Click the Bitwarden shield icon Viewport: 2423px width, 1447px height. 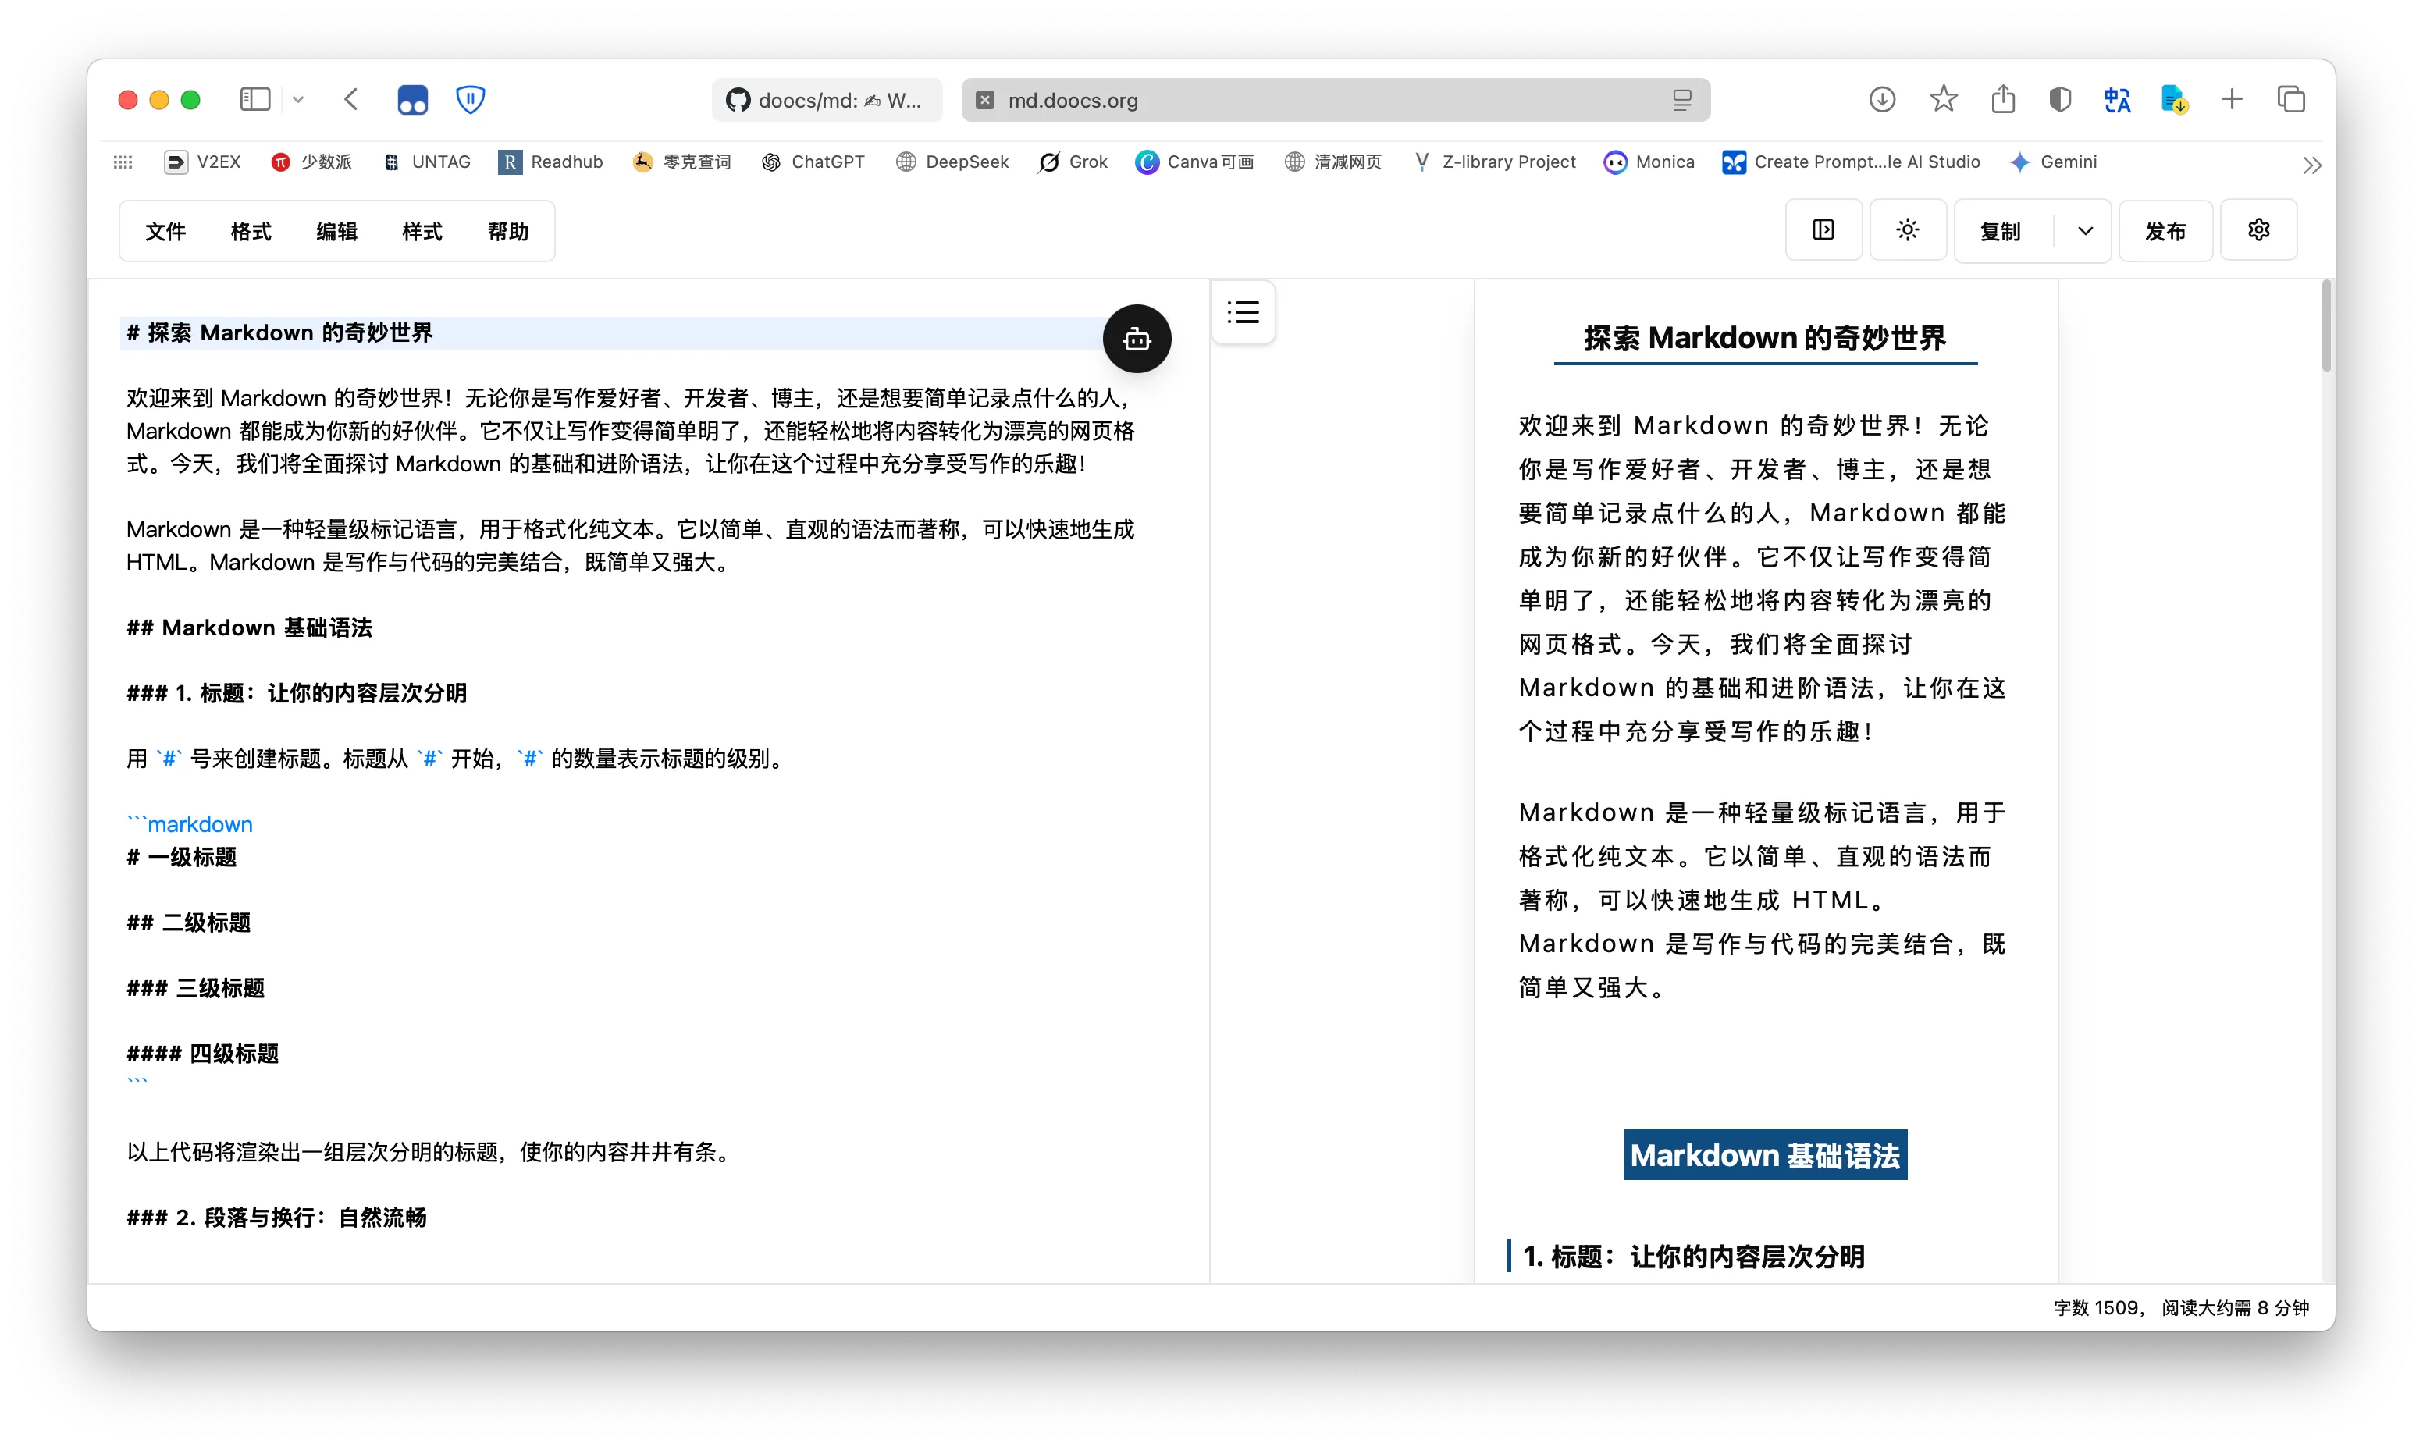pyautogui.click(x=471, y=99)
